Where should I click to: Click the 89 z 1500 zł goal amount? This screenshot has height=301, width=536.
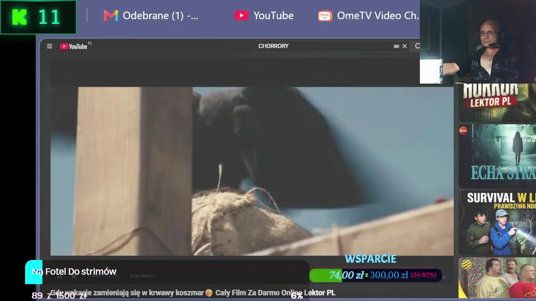coord(59,296)
